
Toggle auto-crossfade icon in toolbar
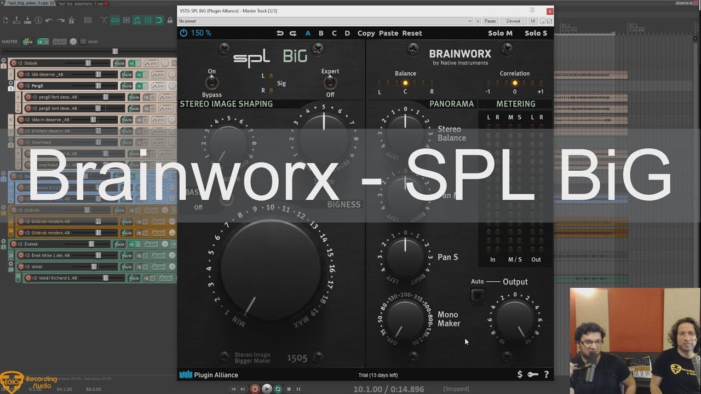[x=104, y=20]
